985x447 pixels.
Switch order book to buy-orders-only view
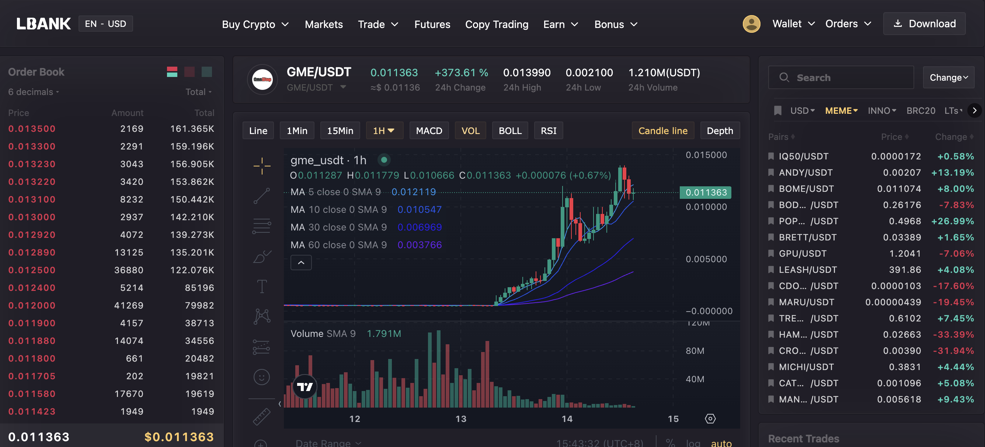207,71
